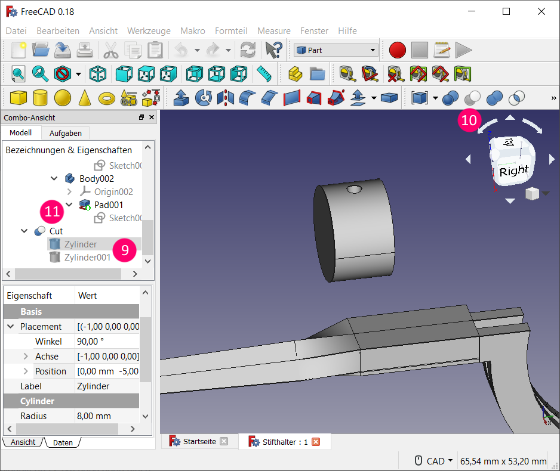Open the workbench selector showing Part
560x471 pixels.
[x=336, y=51]
